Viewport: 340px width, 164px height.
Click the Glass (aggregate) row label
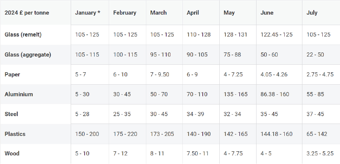(28, 55)
